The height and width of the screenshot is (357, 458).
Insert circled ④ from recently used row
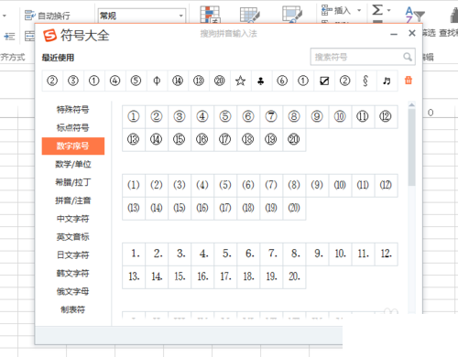pos(114,81)
